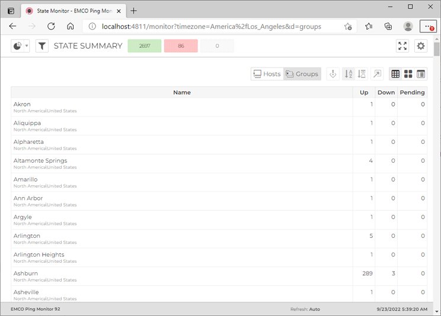Open browser settings and more menu
The width and height of the screenshot is (441, 316).
point(428,27)
